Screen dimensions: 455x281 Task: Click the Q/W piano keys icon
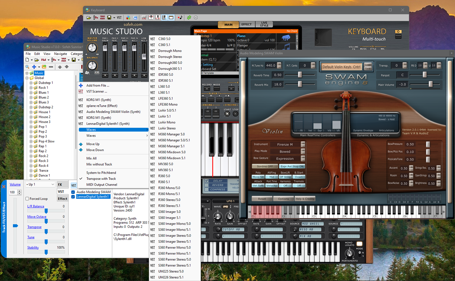[x=151, y=17]
